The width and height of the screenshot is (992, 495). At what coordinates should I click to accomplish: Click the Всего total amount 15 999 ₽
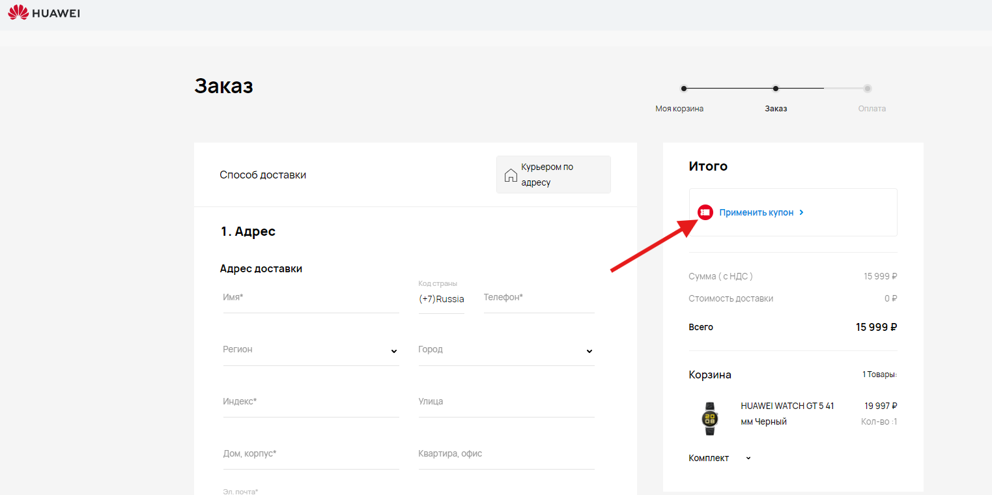[876, 327]
